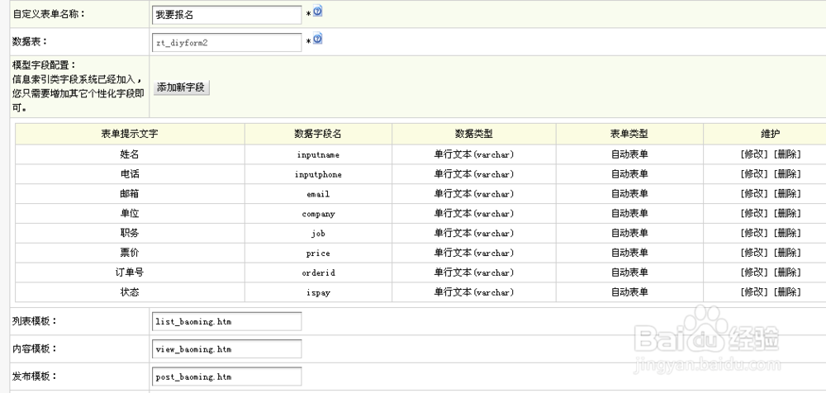Click the 内容模板 input view_baoming.htm
The height and width of the screenshot is (393, 826).
[226, 348]
